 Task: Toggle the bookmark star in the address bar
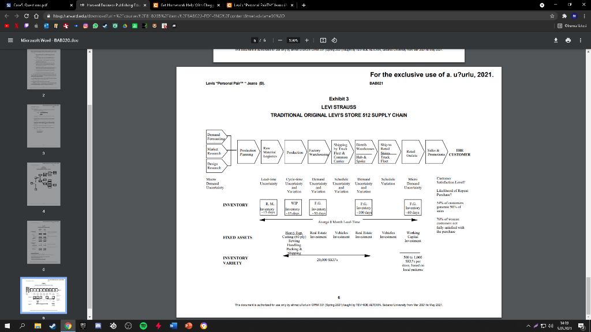[x=552, y=16]
